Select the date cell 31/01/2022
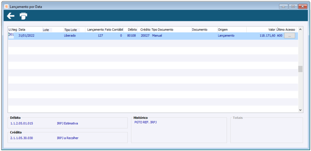The height and width of the screenshot is (151, 311). click(x=26, y=36)
